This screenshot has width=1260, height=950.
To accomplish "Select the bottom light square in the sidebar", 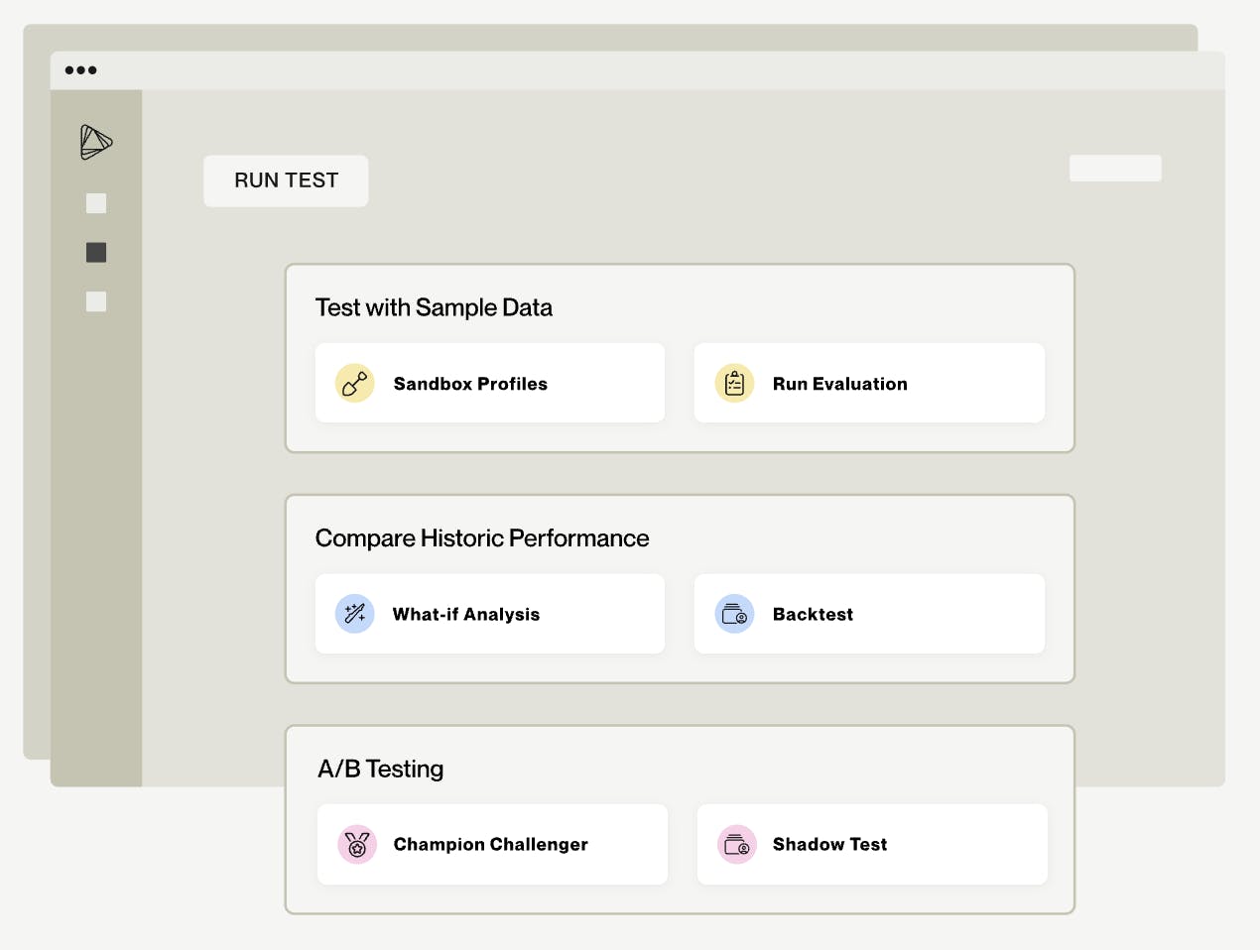I will (96, 301).
